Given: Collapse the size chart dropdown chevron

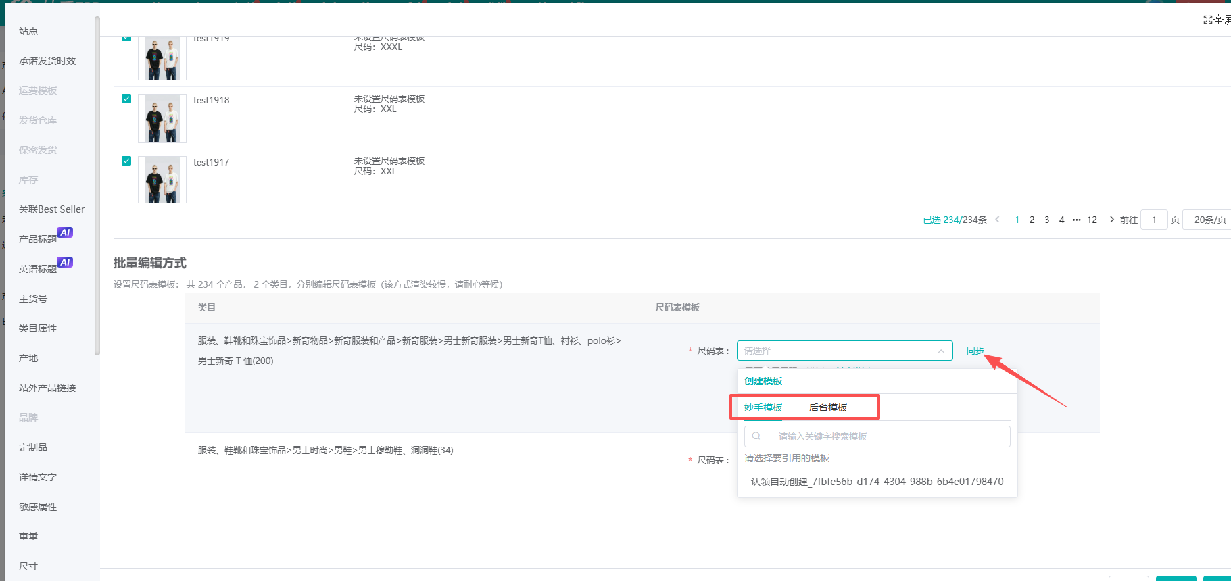Looking at the screenshot, I should pos(940,351).
